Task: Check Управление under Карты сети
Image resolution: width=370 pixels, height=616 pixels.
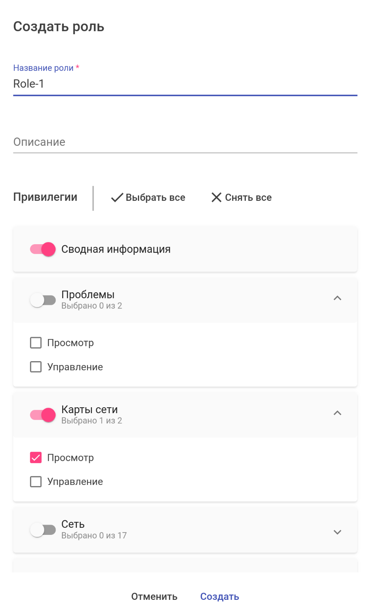Action: (x=36, y=482)
